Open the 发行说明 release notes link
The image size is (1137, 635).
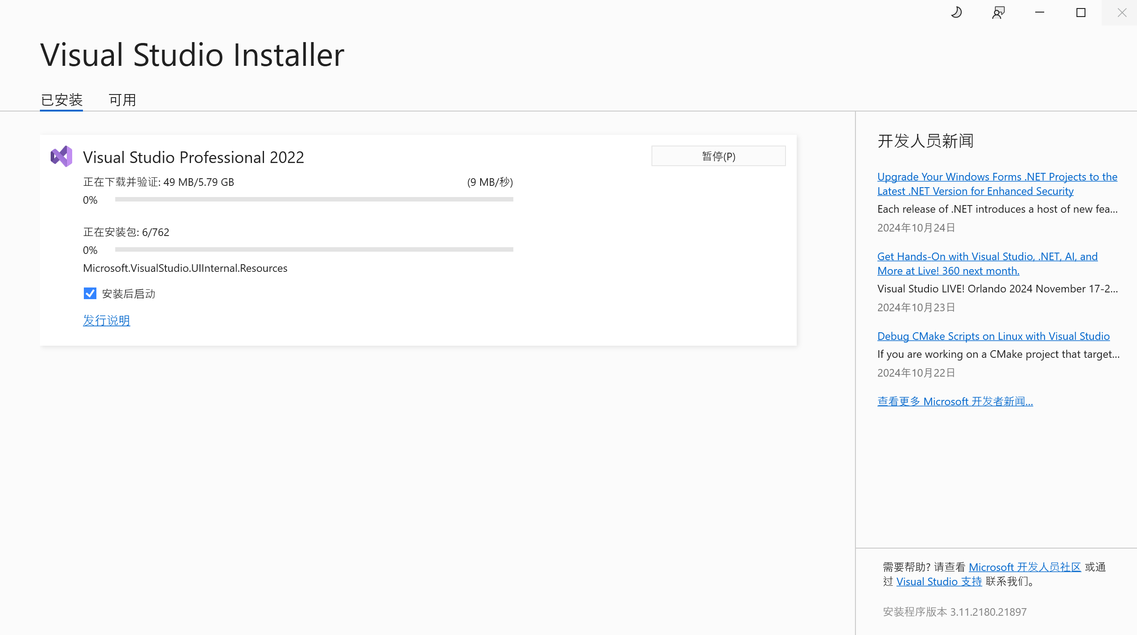click(x=107, y=320)
